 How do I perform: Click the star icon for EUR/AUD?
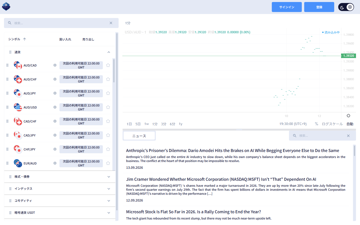(x=108, y=163)
